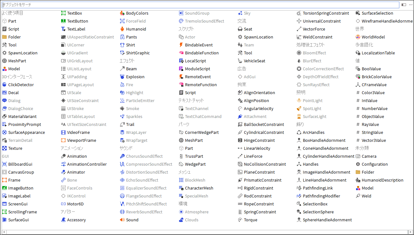
Task: Select the Motor6D entry
Action: (x=75, y=204)
